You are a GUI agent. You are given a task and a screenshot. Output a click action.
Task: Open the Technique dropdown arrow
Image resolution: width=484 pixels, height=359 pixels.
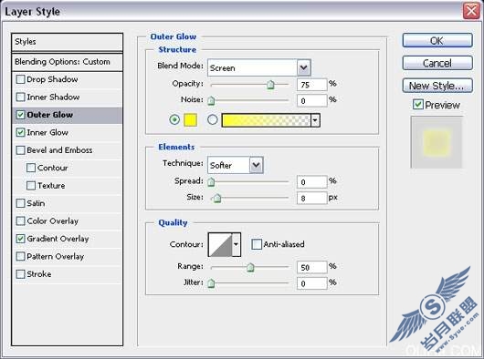click(257, 165)
